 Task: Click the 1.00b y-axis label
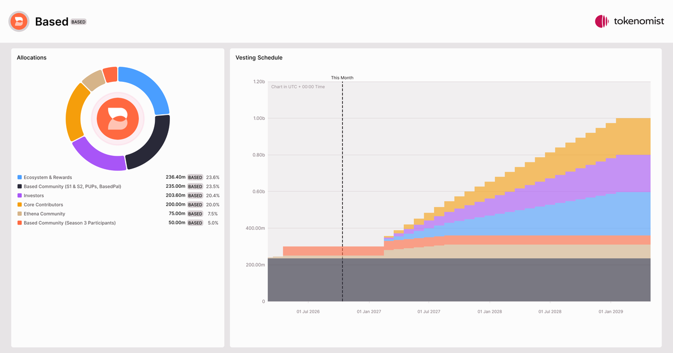(x=258, y=118)
